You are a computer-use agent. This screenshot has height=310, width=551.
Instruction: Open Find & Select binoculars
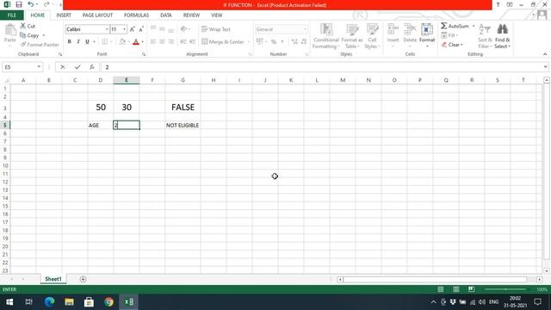coord(502,36)
